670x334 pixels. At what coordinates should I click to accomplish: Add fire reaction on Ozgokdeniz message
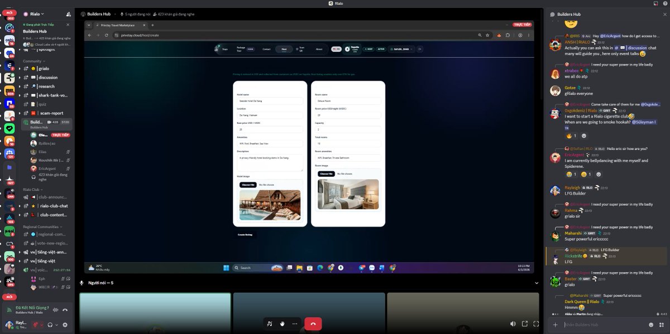[571, 135]
